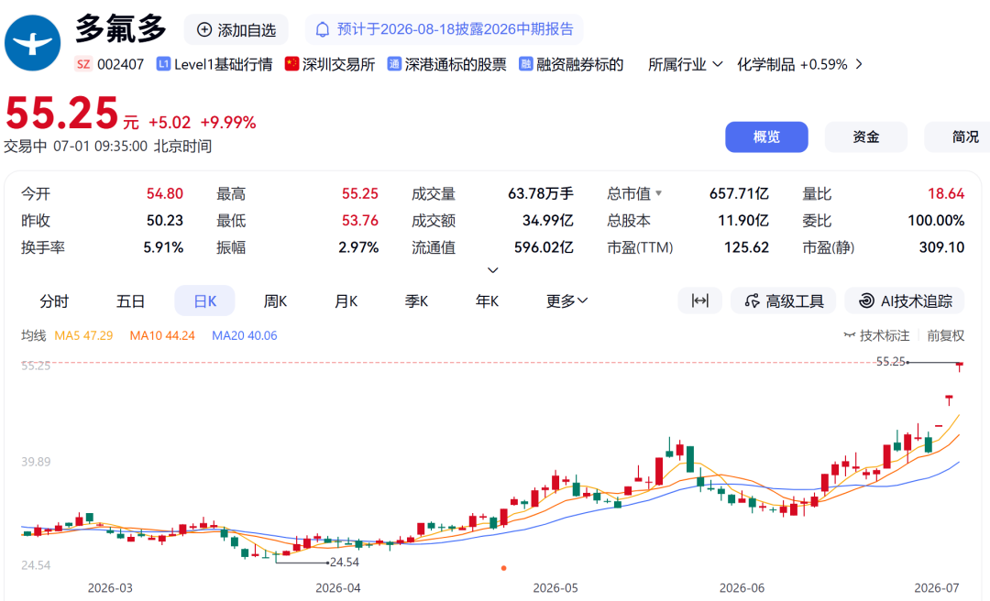
Task: Click the SZ exchange badge
Action: (83, 64)
